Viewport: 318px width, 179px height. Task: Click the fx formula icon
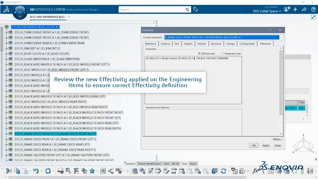point(255,171)
